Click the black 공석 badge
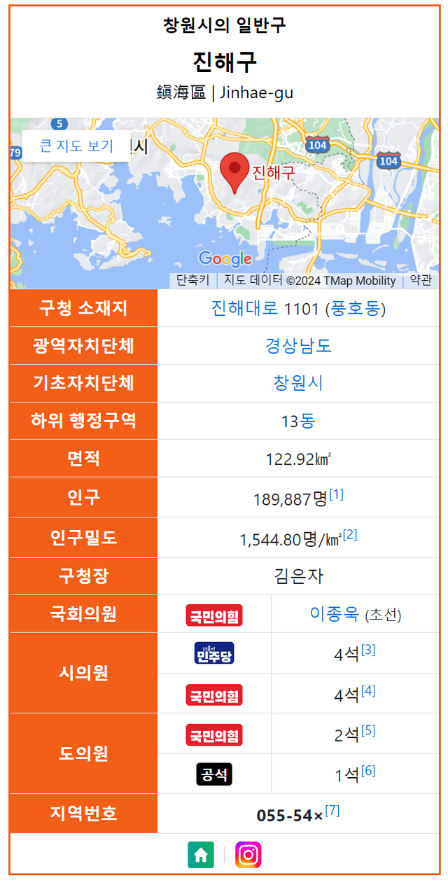448x885 pixels. [214, 774]
